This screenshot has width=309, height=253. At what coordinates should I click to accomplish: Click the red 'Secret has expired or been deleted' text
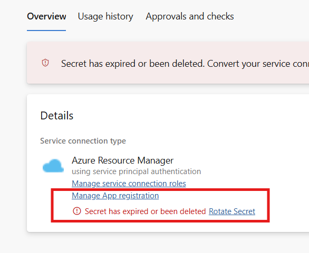pyautogui.click(x=145, y=211)
